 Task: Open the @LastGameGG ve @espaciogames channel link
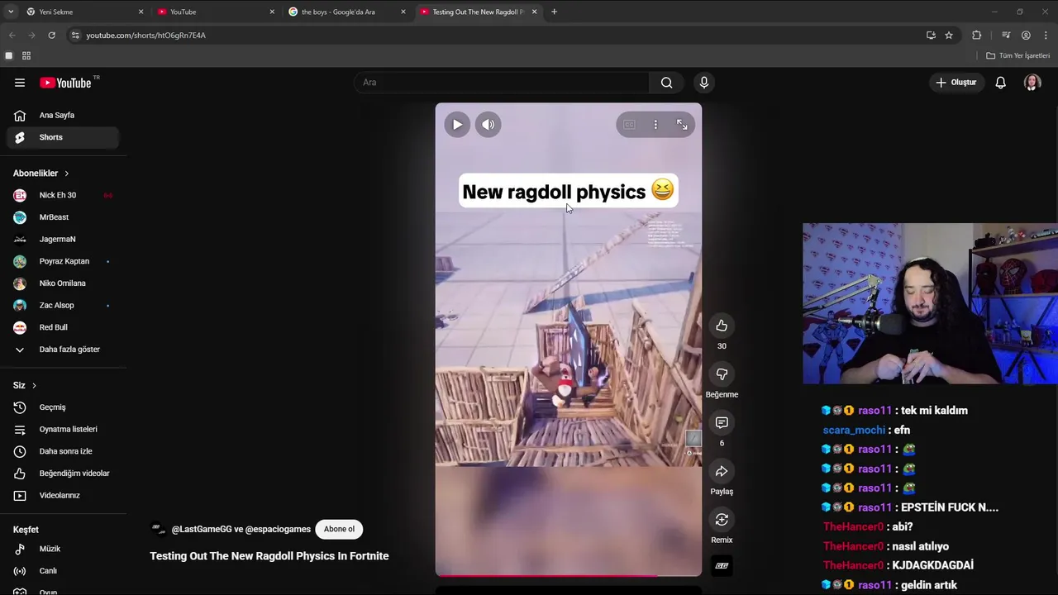click(x=241, y=529)
